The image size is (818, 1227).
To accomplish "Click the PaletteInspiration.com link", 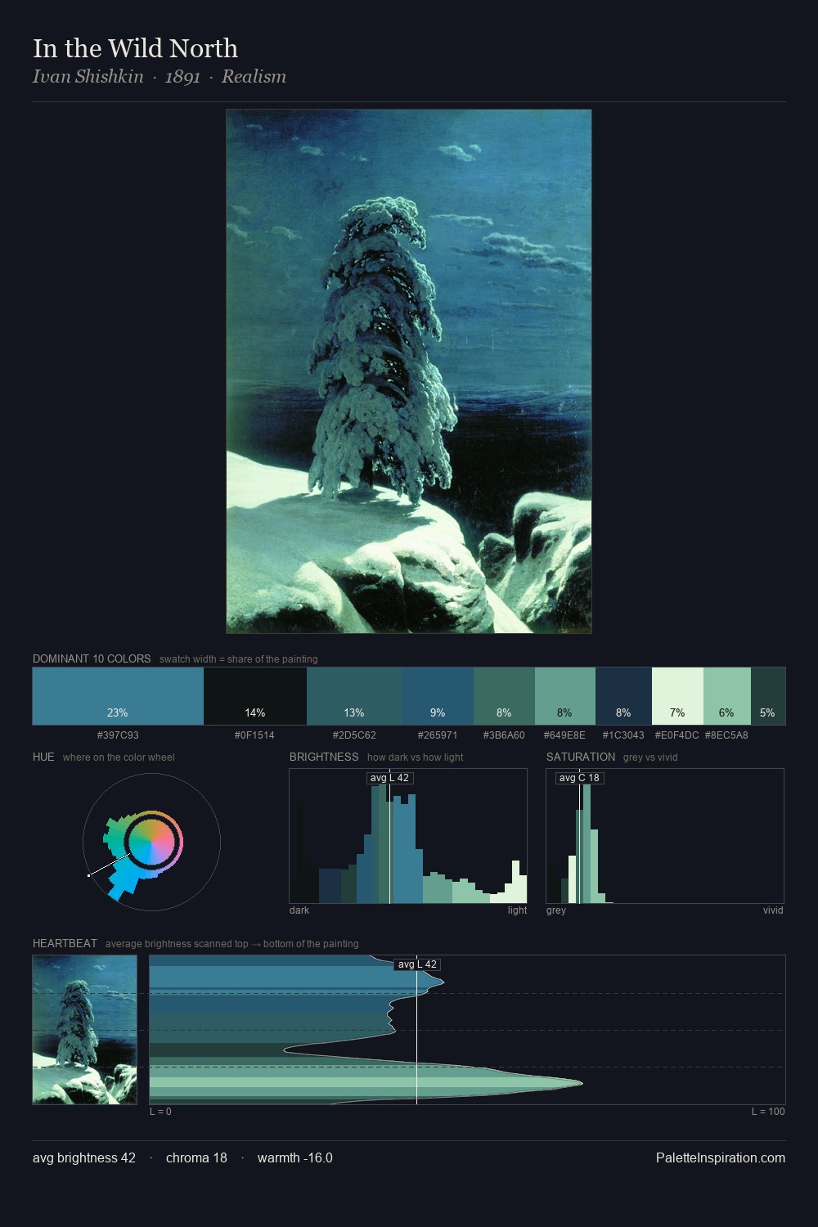I will pyautogui.click(x=721, y=1157).
